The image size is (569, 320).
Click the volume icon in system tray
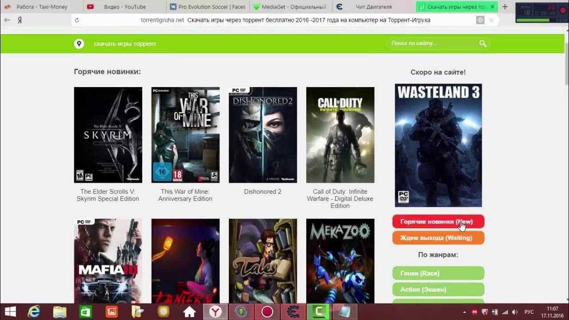coord(514,312)
